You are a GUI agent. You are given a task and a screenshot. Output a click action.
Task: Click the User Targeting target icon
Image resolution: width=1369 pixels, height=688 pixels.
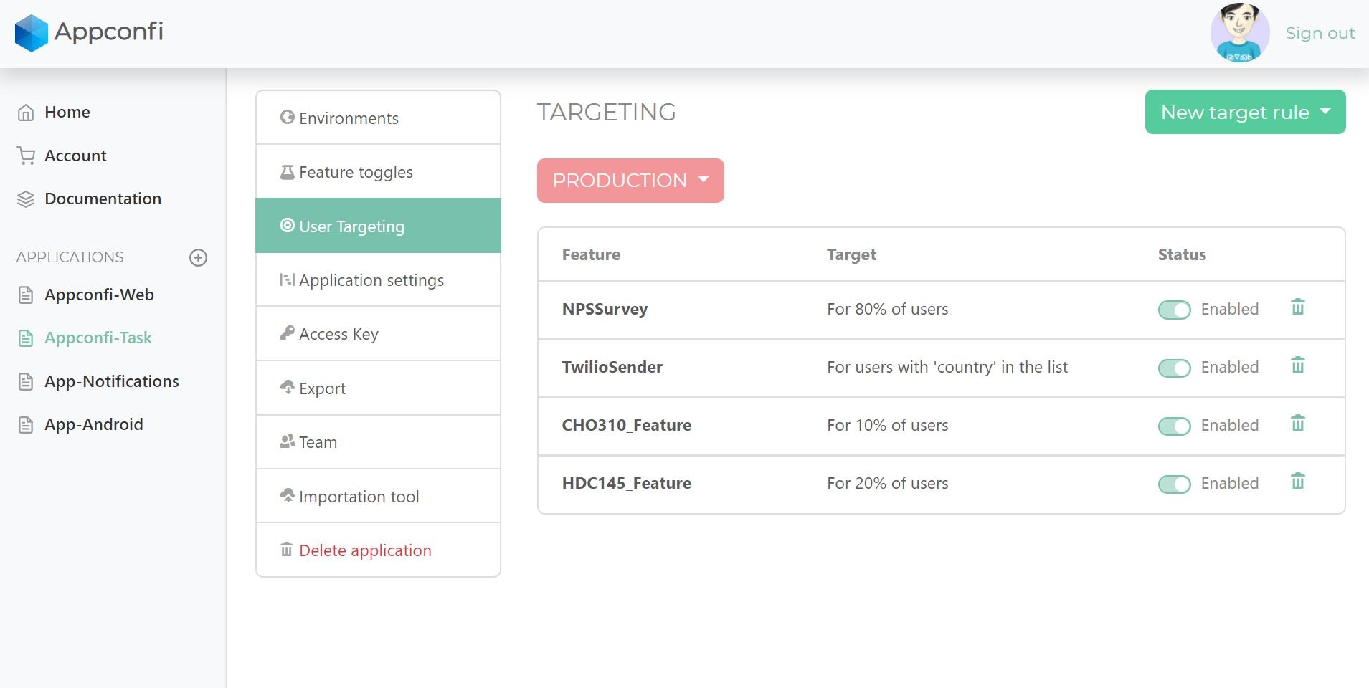tap(287, 225)
